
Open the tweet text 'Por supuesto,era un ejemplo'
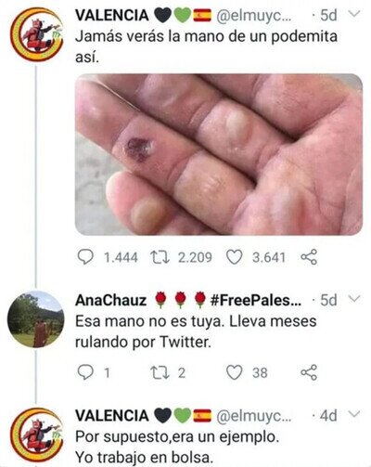[x=177, y=437]
